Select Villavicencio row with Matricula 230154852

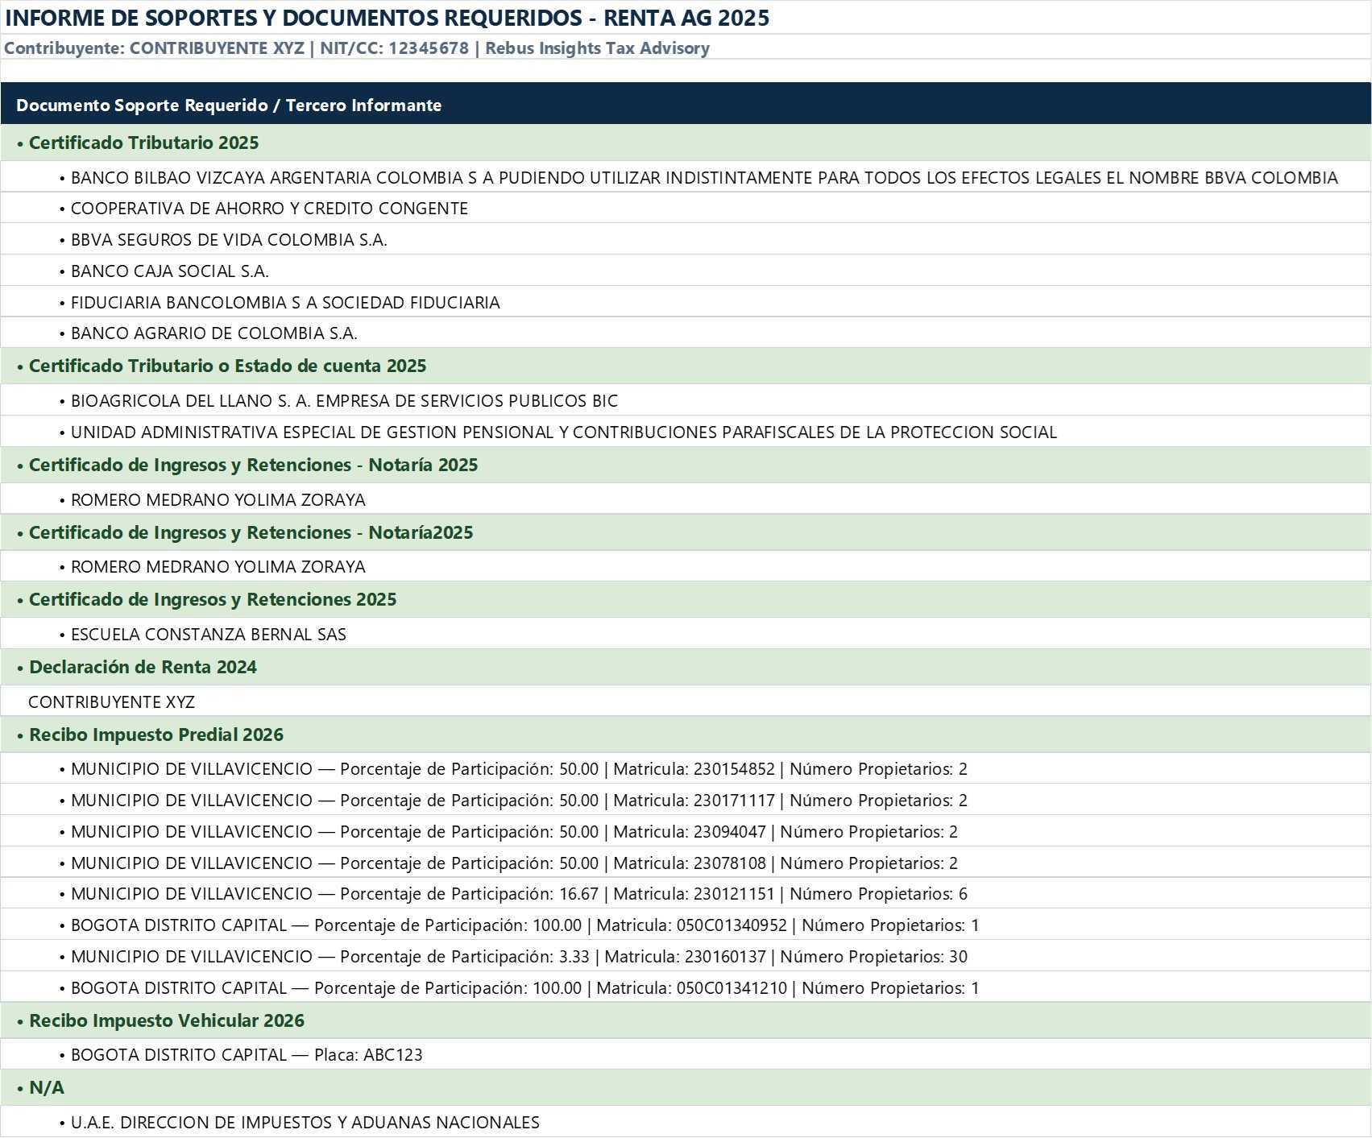click(x=686, y=769)
